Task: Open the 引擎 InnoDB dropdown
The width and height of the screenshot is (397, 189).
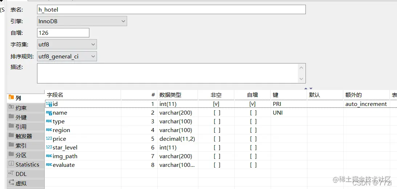Action: [82, 21]
